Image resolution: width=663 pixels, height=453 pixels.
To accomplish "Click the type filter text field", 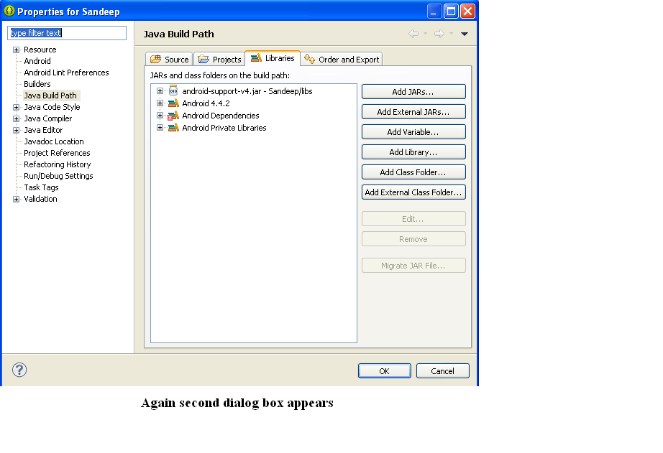I will (x=67, y=33).
